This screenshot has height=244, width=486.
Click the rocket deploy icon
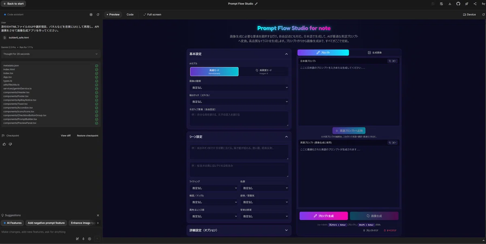pos(467,4)
